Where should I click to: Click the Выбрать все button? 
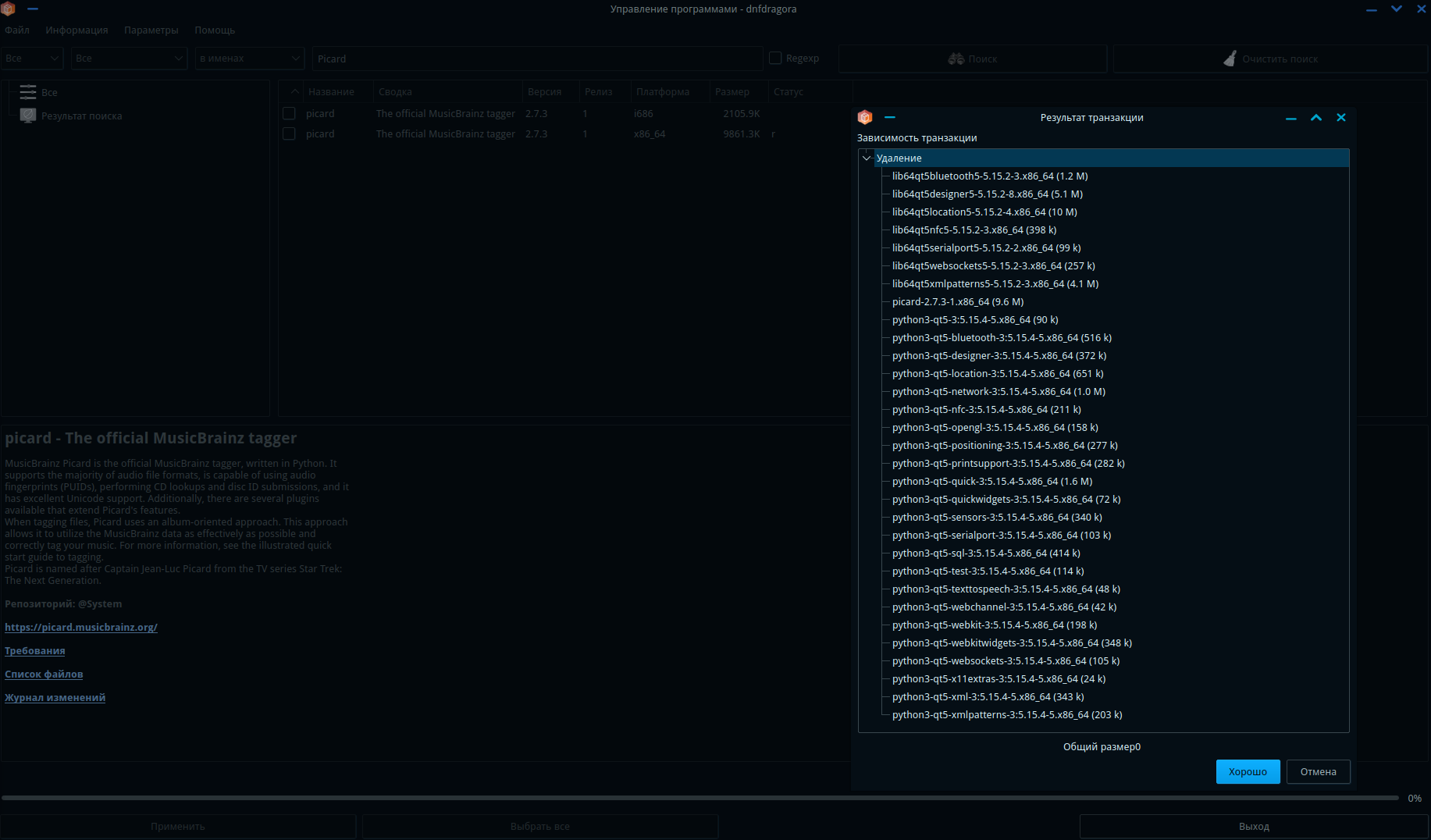[540, 826]
